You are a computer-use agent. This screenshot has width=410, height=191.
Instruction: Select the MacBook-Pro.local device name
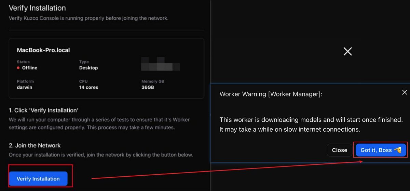click(43, 50)
